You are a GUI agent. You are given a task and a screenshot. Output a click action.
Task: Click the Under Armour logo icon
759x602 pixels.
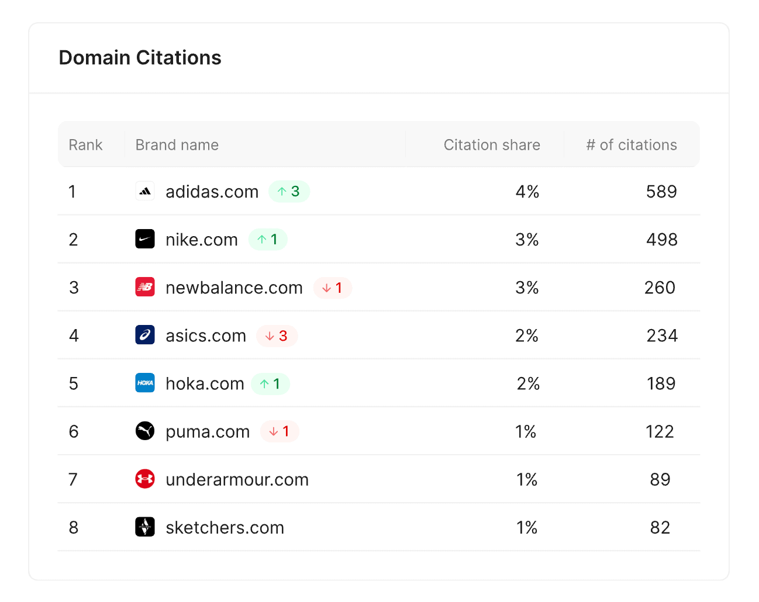(145, 479)
